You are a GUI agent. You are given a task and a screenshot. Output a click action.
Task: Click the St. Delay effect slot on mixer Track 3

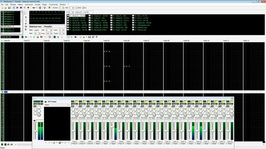pos(98,118)
